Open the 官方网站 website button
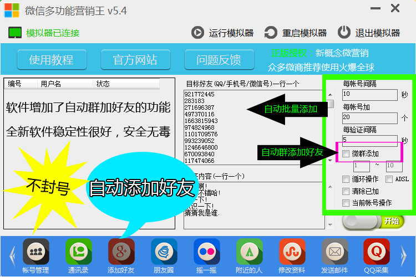The width and height of the screenshot is (416, 277). point(135,60)
